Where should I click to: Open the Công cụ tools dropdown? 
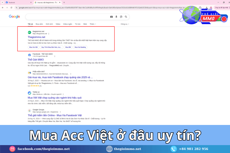pyautogui.click(x=125, y=24)
